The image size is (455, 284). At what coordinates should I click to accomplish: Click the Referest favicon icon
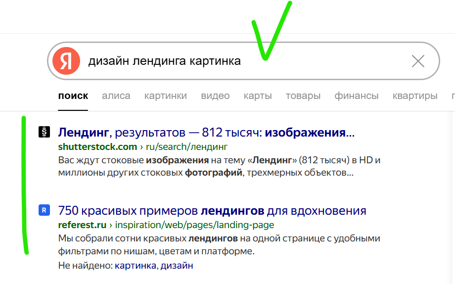[x=45, y=210]
